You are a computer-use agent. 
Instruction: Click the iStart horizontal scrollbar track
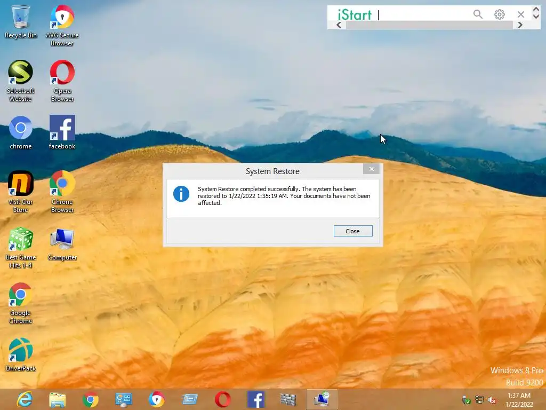pyautogui.click(x=429, y=25)
